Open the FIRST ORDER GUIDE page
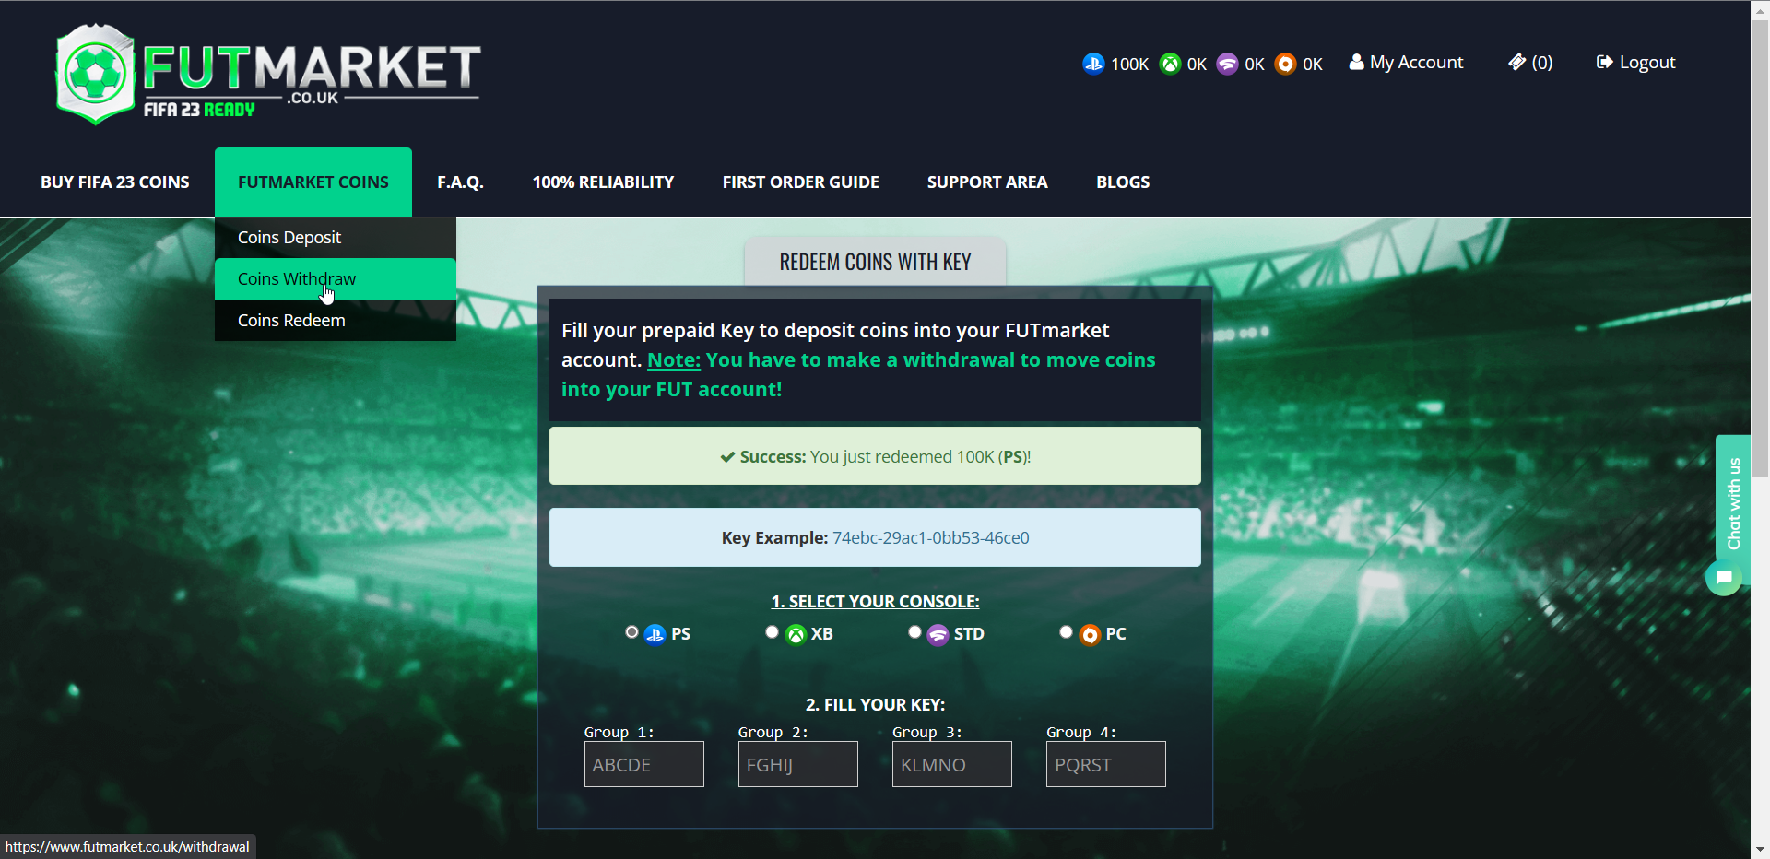 [801, 182]
